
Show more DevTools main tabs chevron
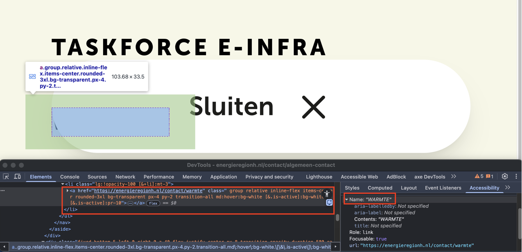click(x=454, y=177)
